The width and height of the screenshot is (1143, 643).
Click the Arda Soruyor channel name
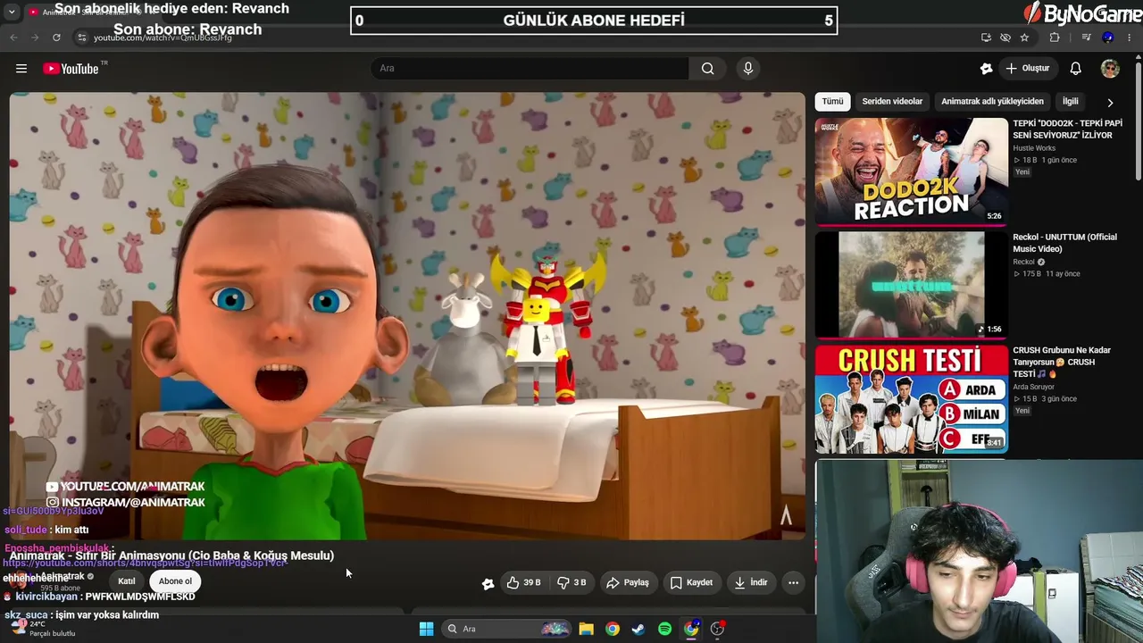(x=1033, y=387)
